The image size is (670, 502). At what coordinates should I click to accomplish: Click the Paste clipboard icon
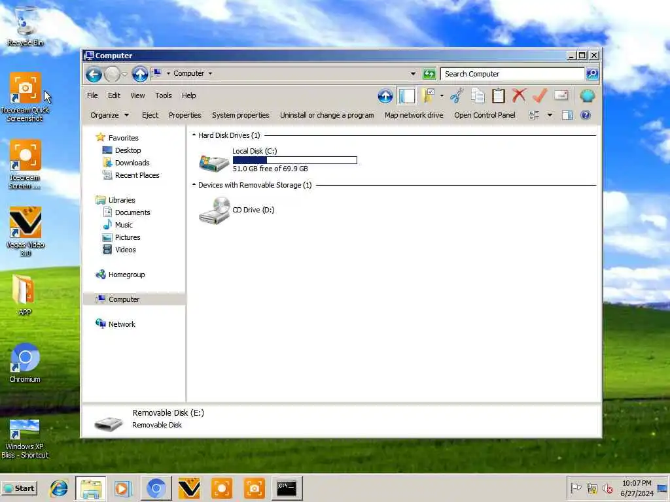(498, 95)
